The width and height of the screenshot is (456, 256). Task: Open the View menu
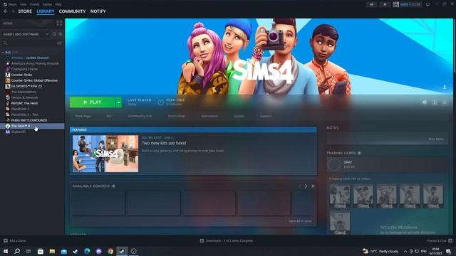tap(23, 4)
